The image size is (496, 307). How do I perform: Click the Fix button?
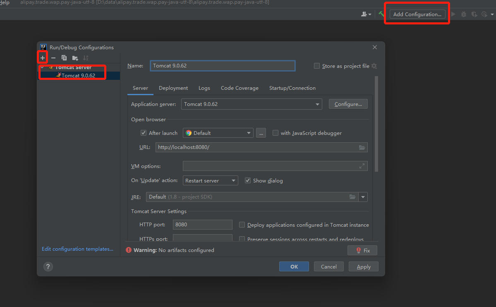click(362, 250)
